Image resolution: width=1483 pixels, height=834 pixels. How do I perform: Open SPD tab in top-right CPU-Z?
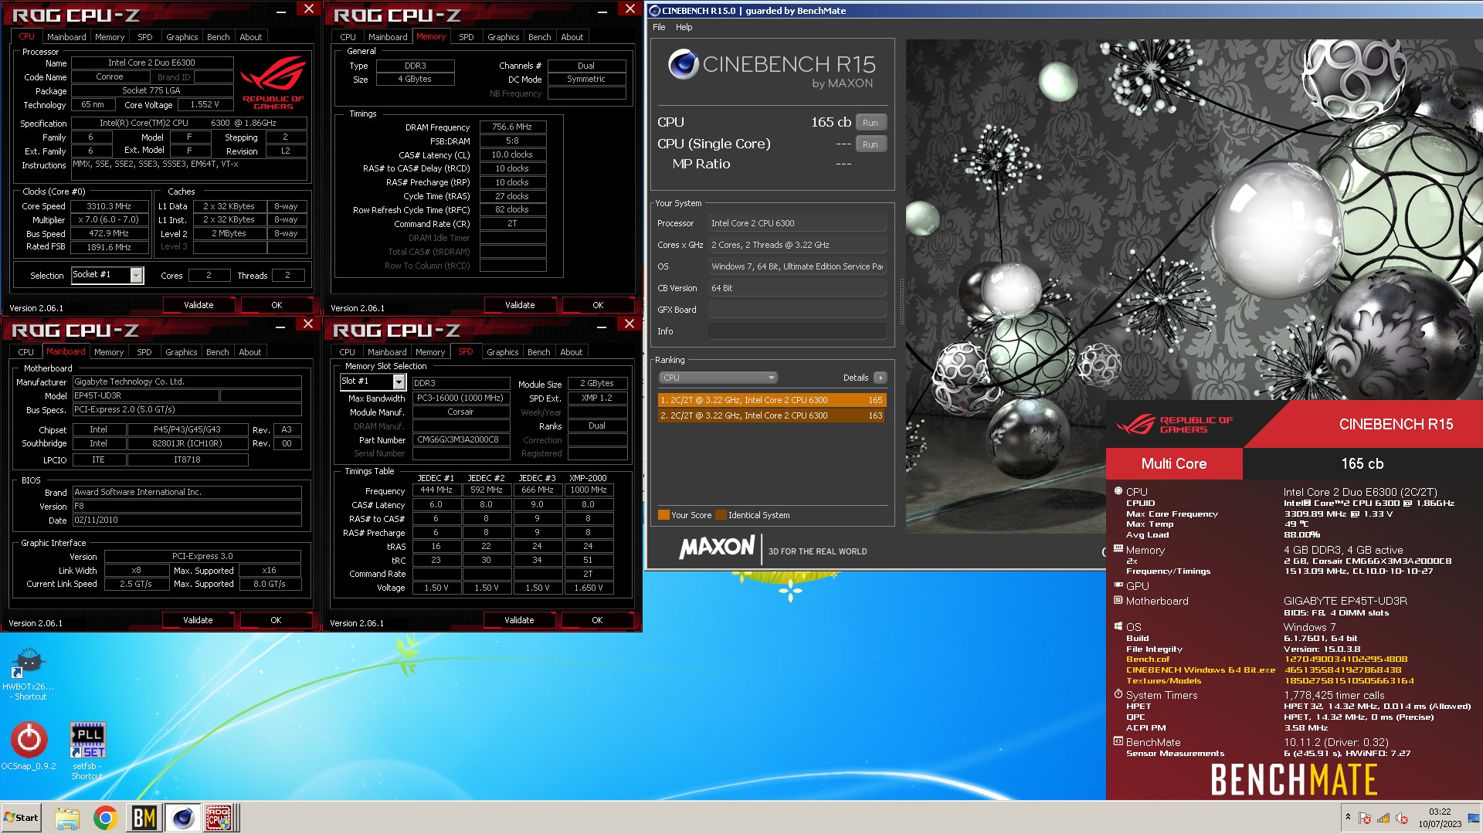[x=466, y=37]
